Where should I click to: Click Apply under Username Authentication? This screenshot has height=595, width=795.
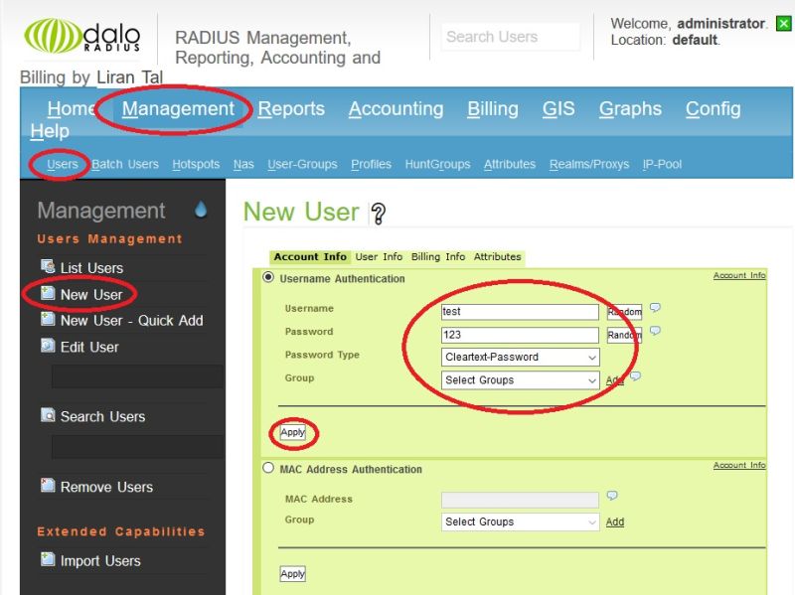tap(292, 432)
